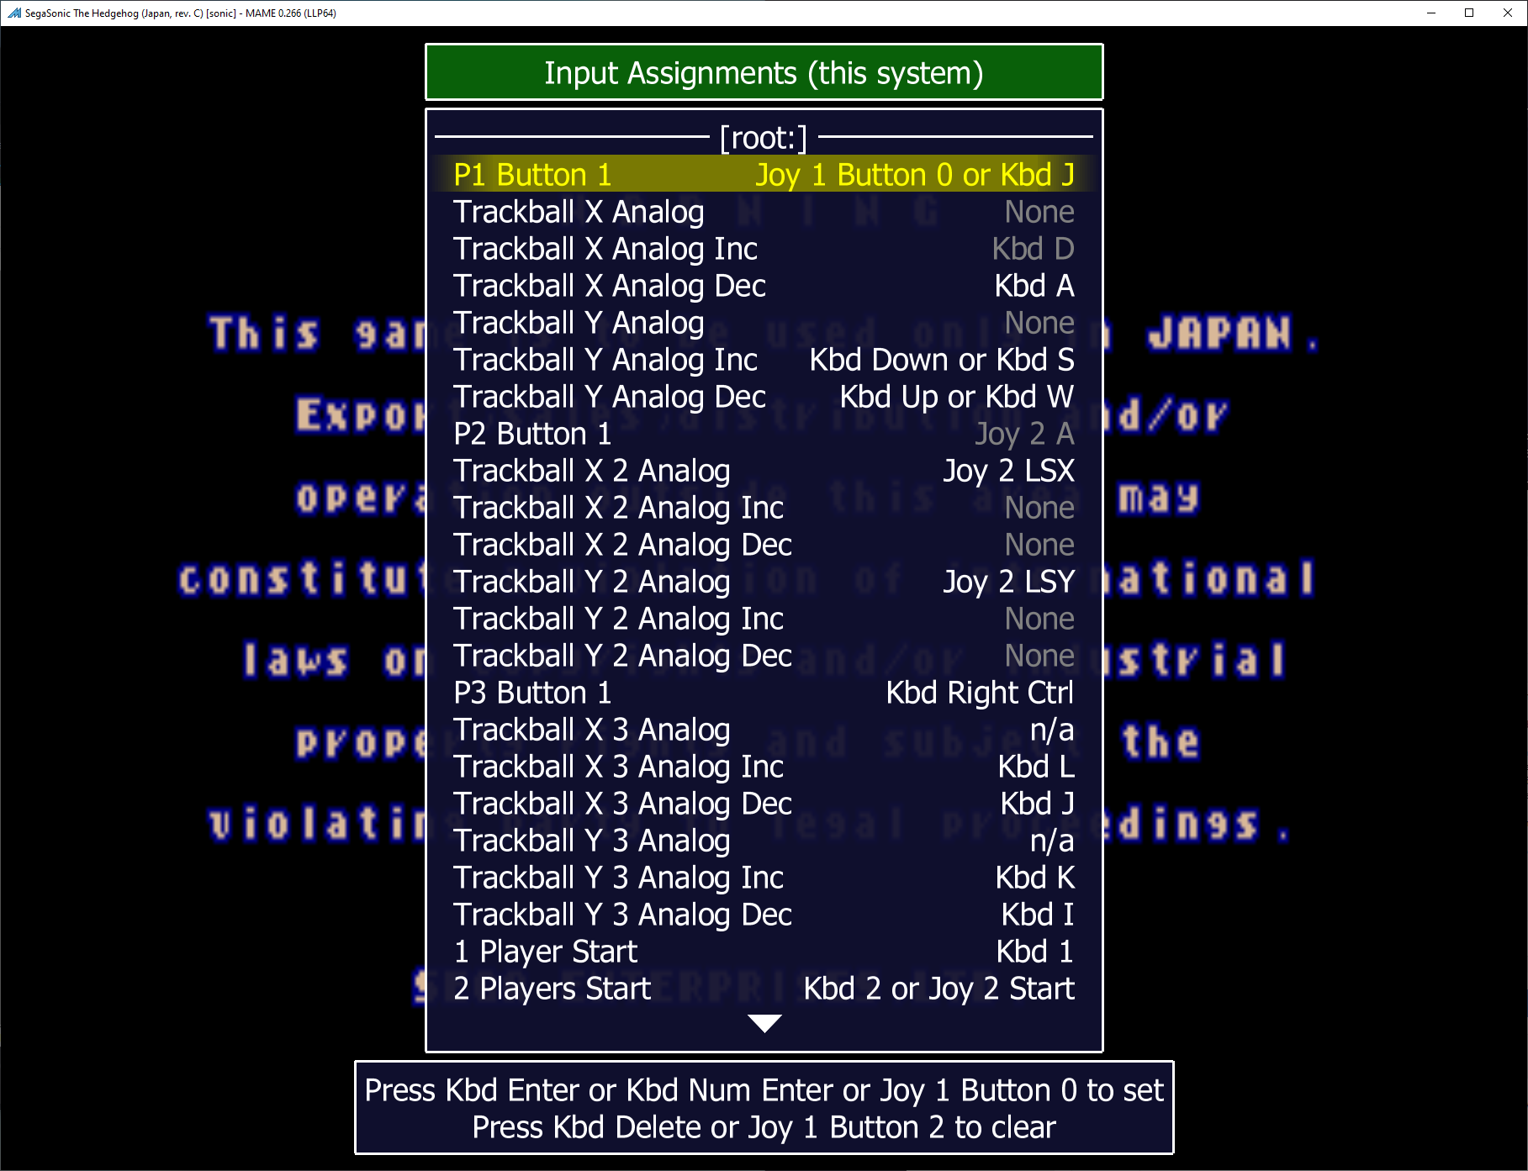Click the 'Joy 2 LSY' assignment value
This screenshot has width=1528, height=1171.
click(x=1008, y=581)
